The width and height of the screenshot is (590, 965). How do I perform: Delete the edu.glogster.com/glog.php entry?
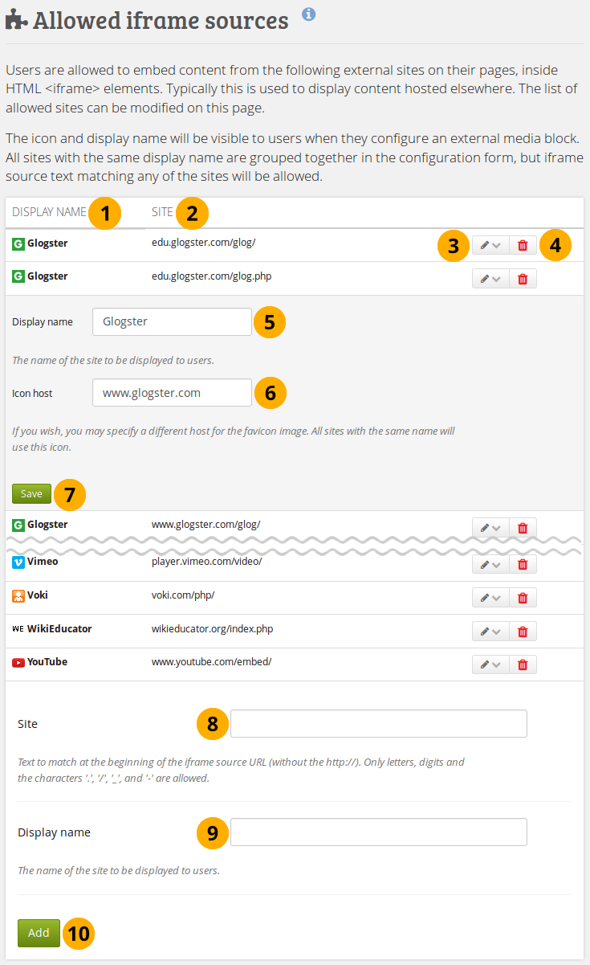523,279
